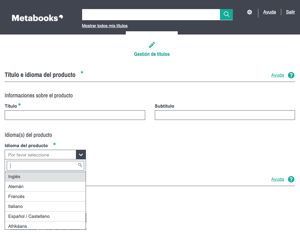Focus the Título input field

click(75, 115)
